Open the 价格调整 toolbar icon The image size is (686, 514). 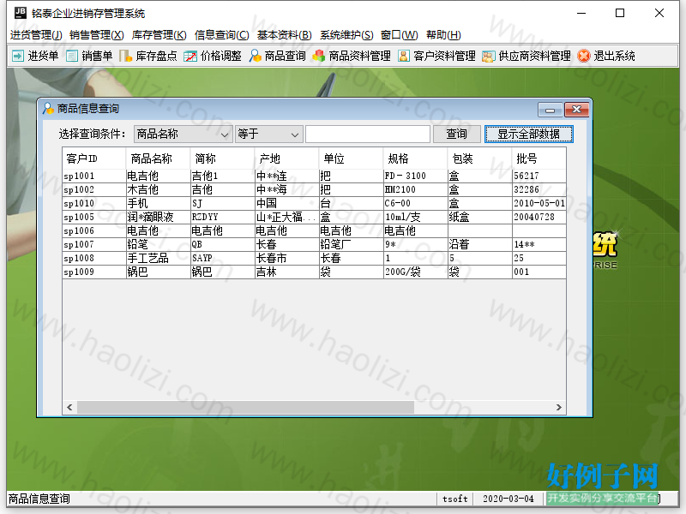click(190, 56)
